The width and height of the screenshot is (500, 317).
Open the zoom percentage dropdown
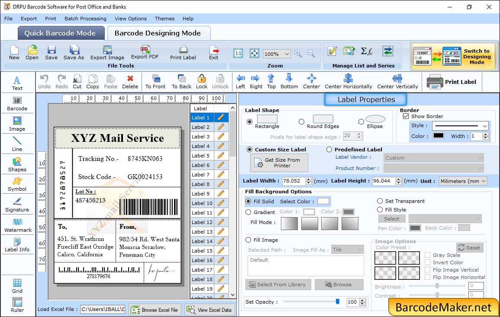(287, 54)
